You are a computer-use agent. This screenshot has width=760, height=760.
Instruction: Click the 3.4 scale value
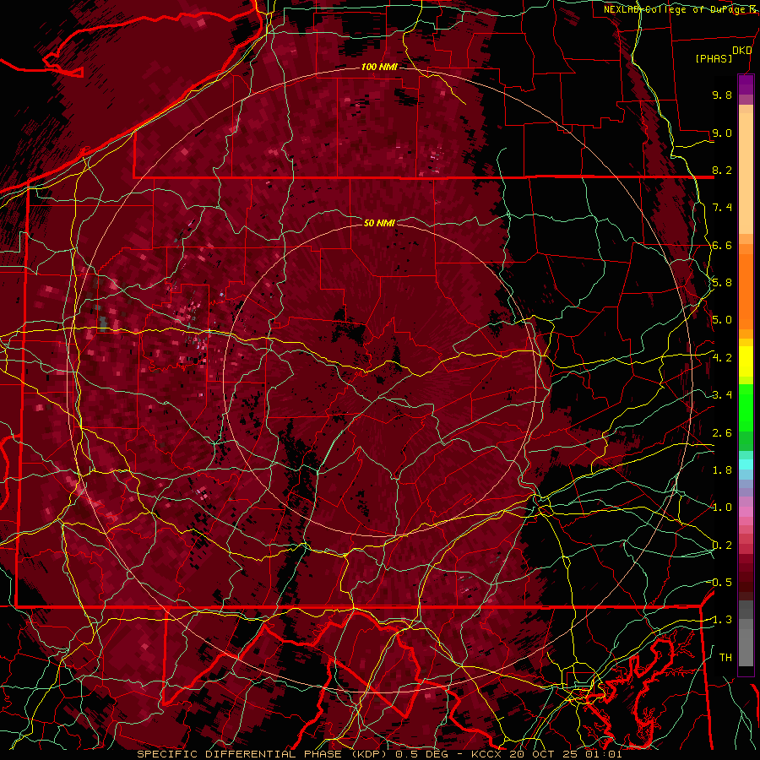722,395
